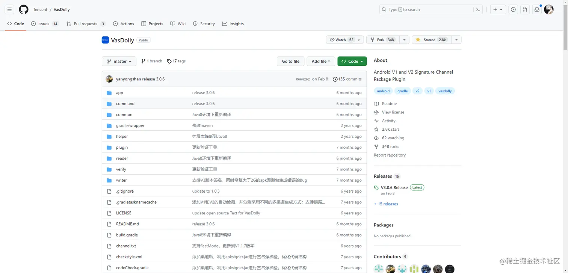Image resolution: width=568 pixels, height=273 pixels.
Task: Open the hamburger navigation menu
Action: pyautogui.click(x=9, y=9)
